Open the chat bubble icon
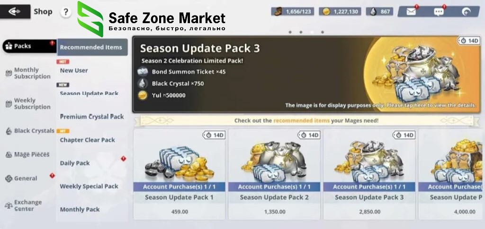The width and height of the screenshot is (485, 229). click(439, 12)
